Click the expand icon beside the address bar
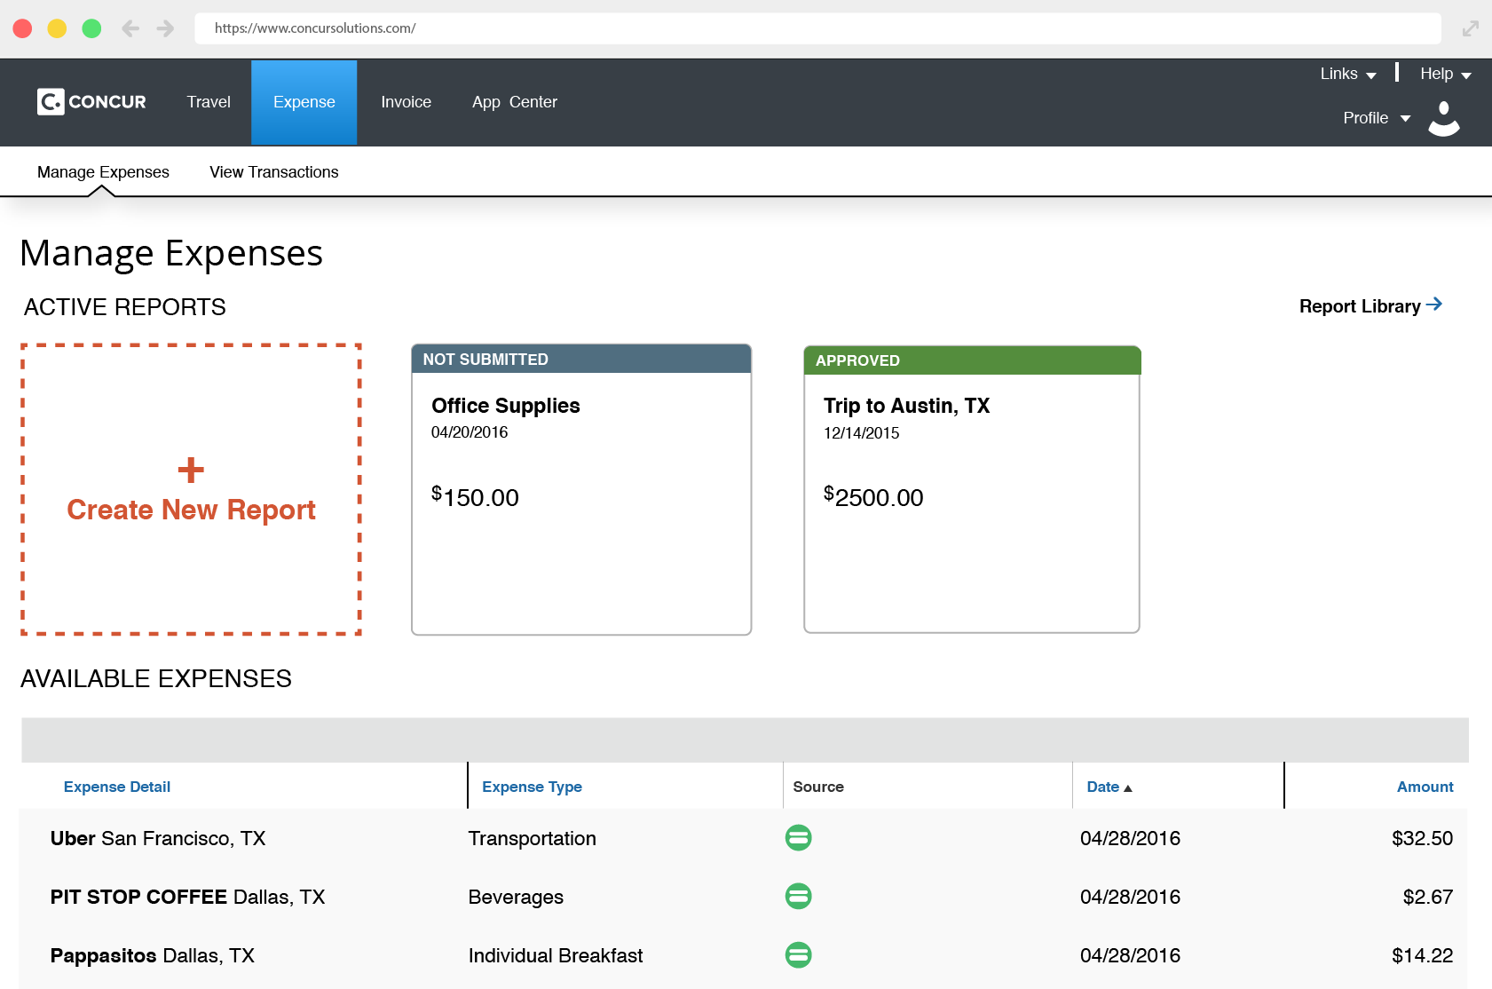This screenshot has height=989, width=1492. [x=1469, y=28]
